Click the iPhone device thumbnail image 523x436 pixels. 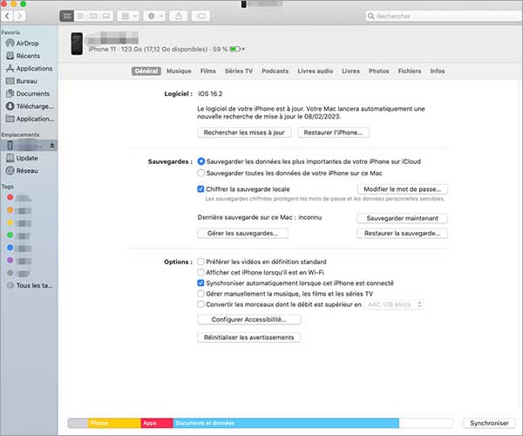tap(77, 44)
